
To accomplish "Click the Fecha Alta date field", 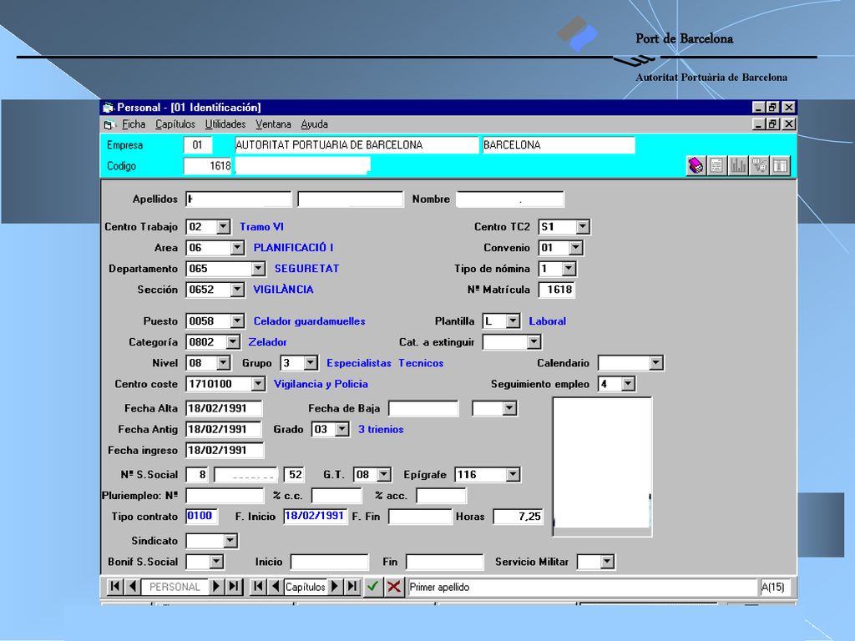I will click(x=224, y=408).
